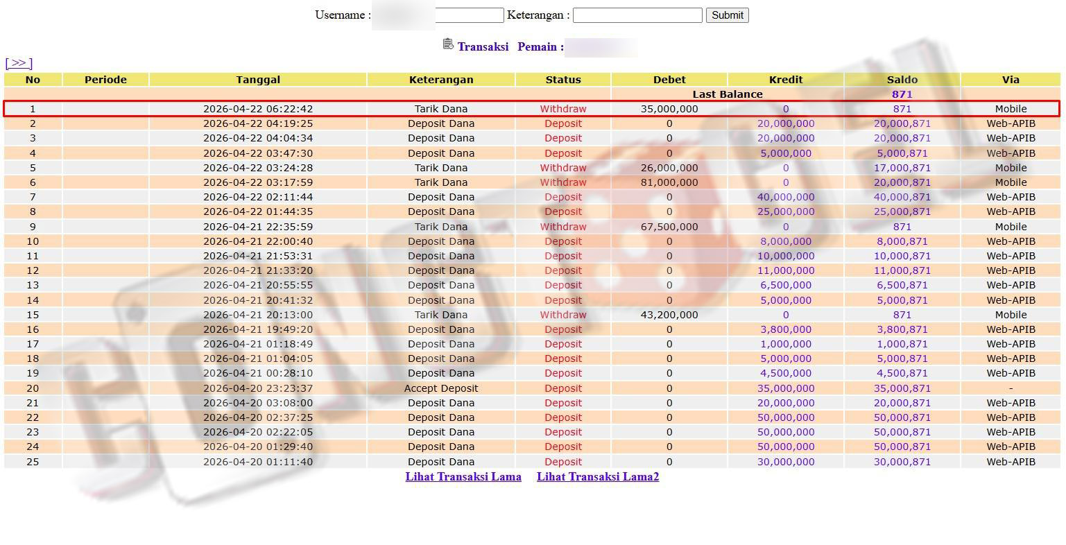Select the Accept Deposit description cell
The image size is (1066, 545).
441,388
